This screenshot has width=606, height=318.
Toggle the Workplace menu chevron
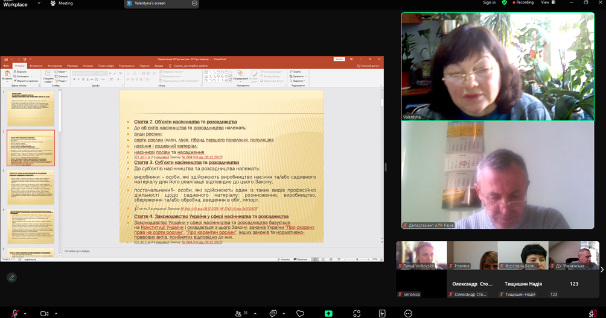[39, 3]
